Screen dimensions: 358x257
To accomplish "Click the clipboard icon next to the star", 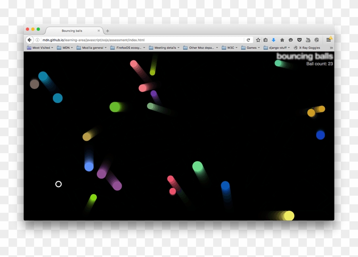I will (x=265, y=40).
